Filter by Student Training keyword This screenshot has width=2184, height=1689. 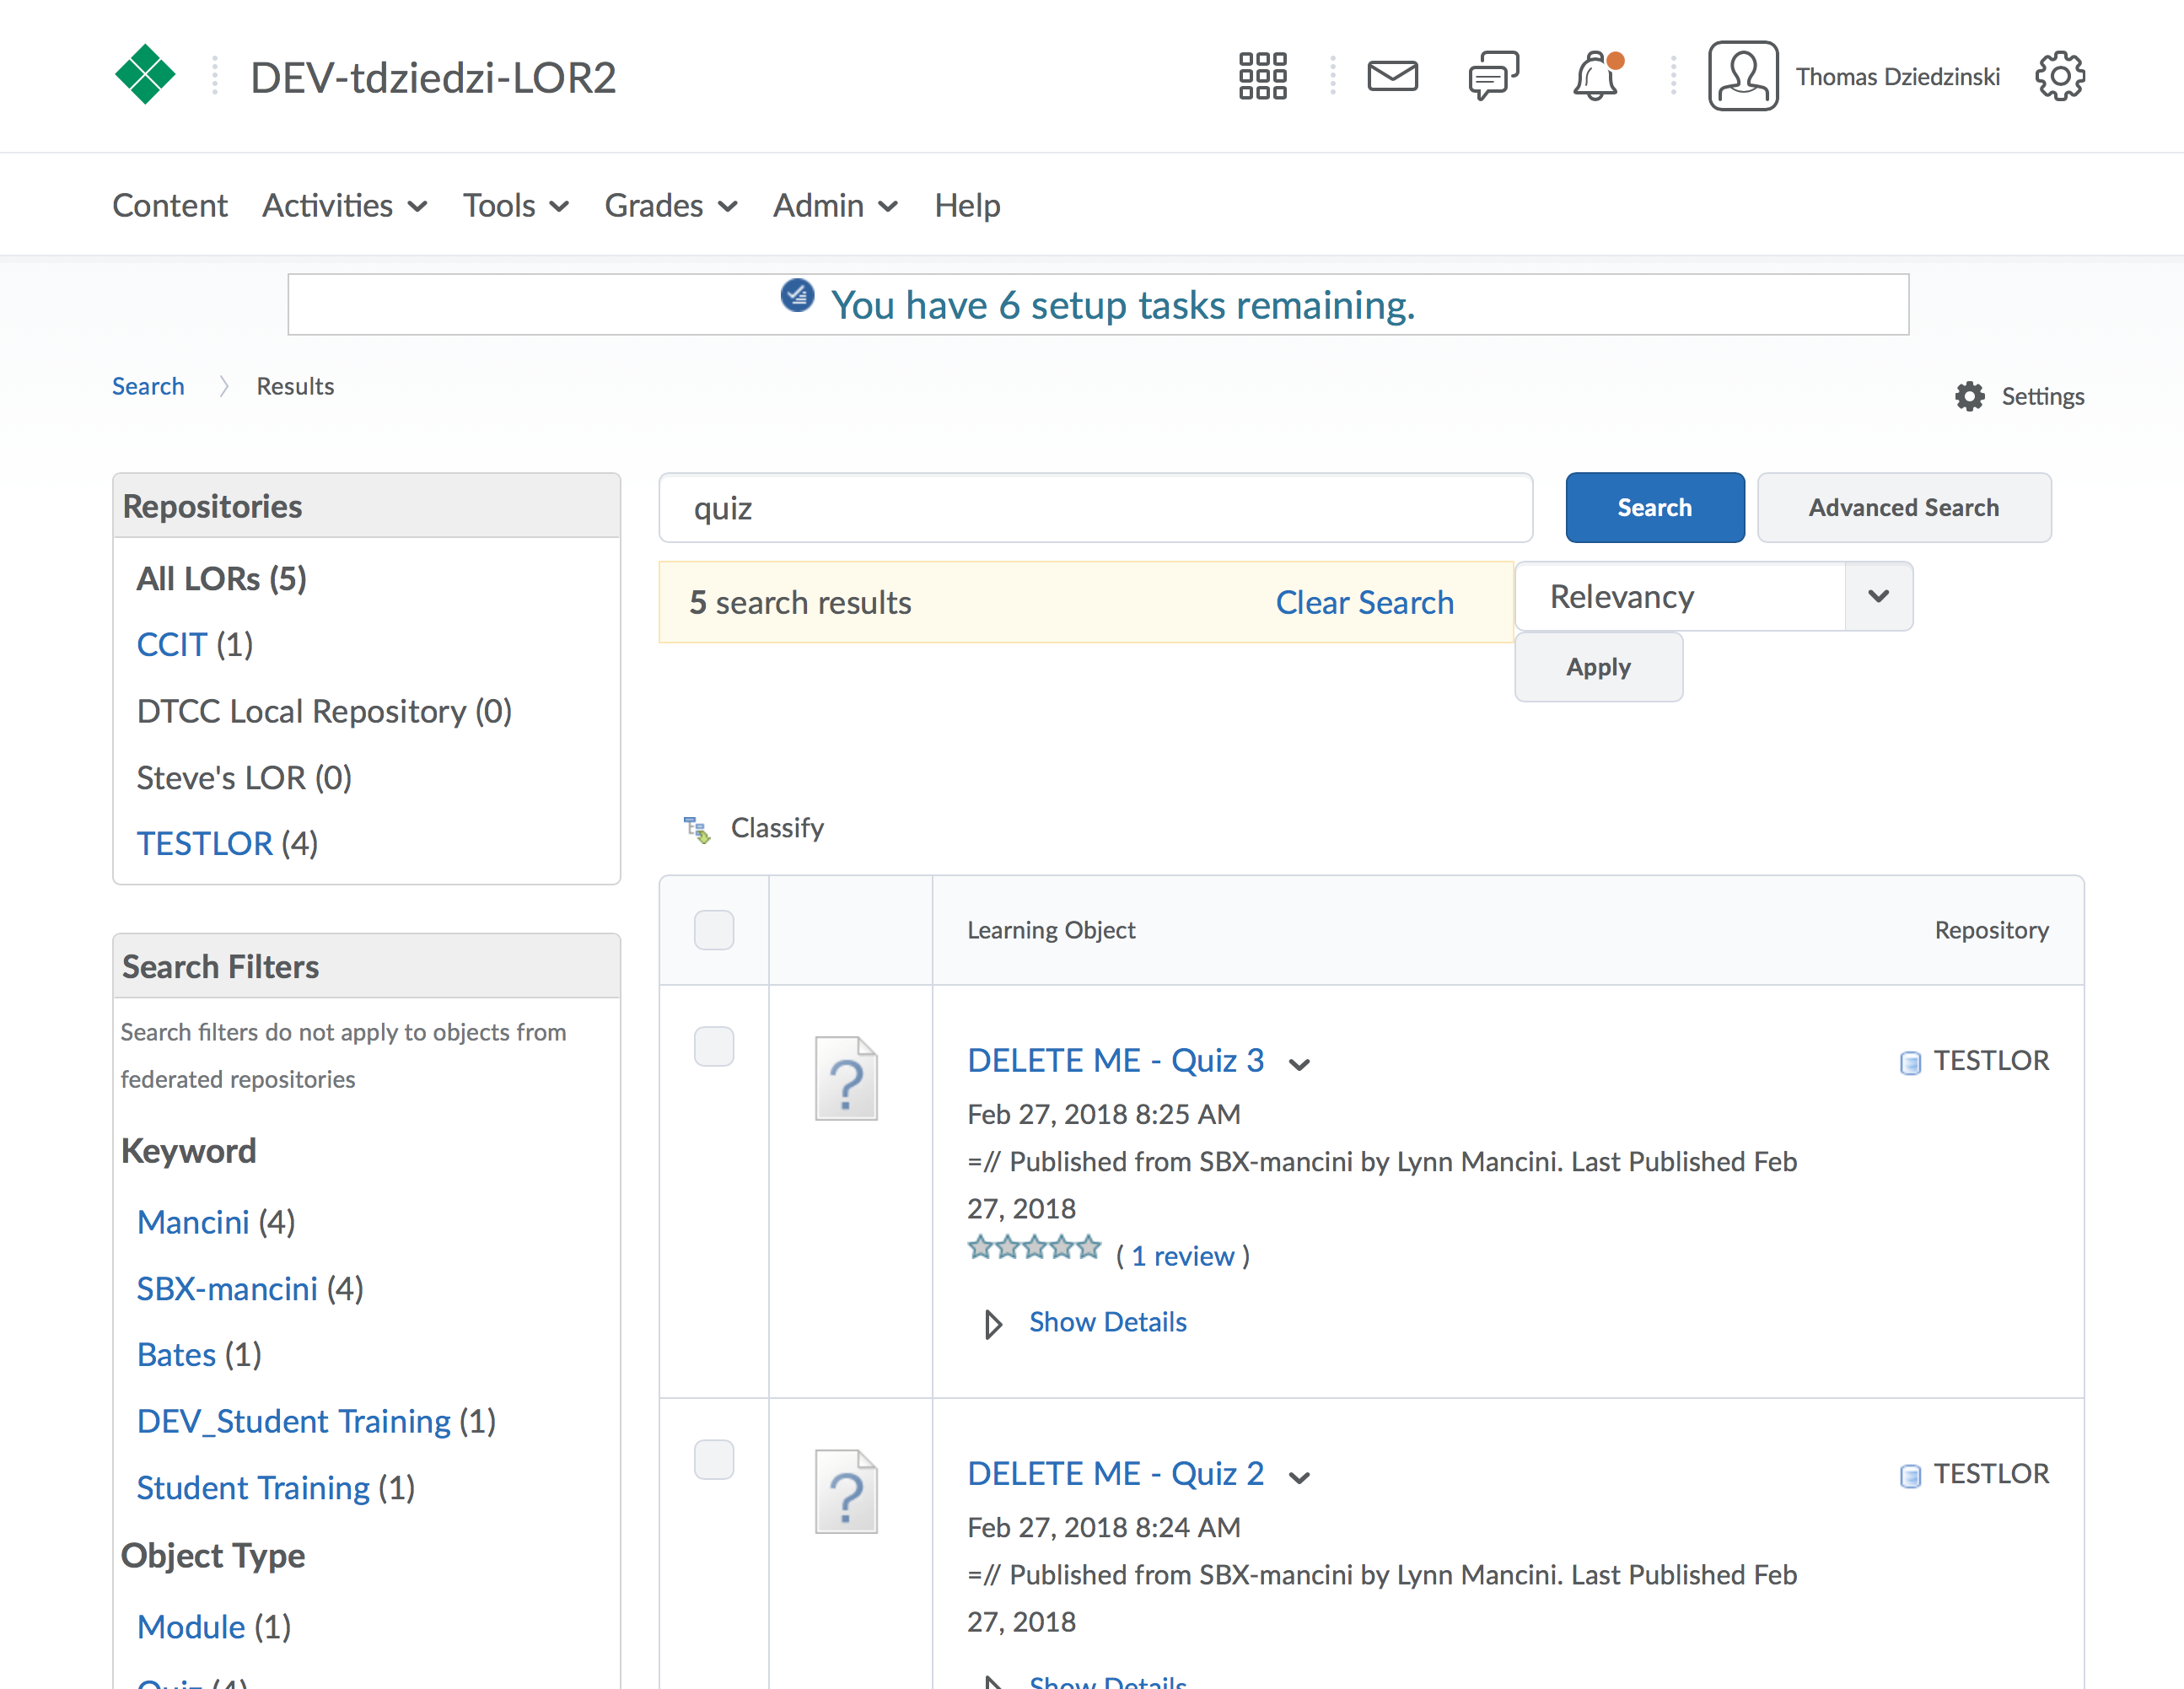pyautogui.click(x=253, y=1488)
